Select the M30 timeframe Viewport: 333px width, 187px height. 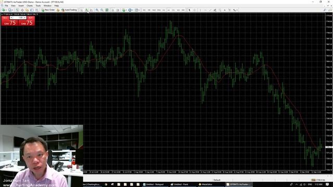click(x=159, y=10)
